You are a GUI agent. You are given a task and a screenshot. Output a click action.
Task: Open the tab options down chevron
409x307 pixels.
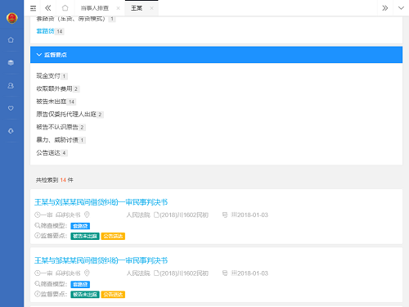(x=401, y=8)
